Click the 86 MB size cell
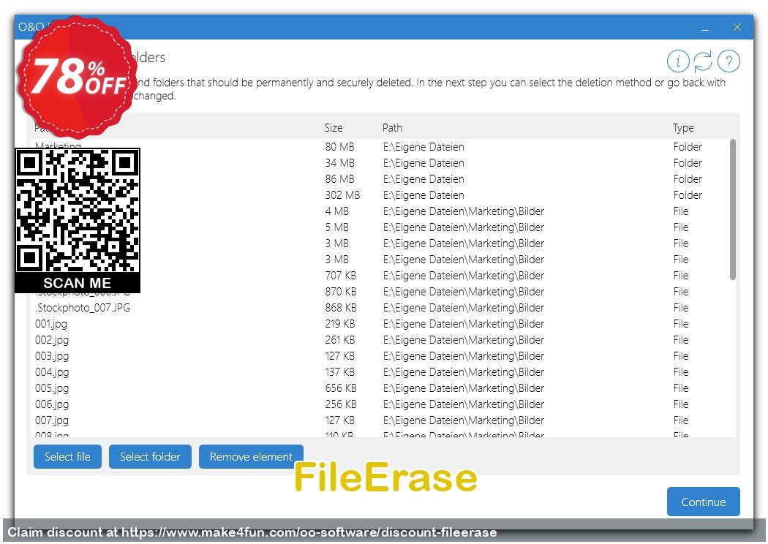 [339, 179]
